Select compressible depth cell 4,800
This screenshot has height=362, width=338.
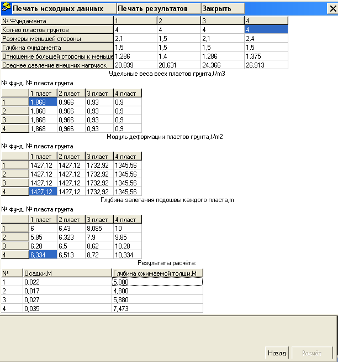coord(157,291)
